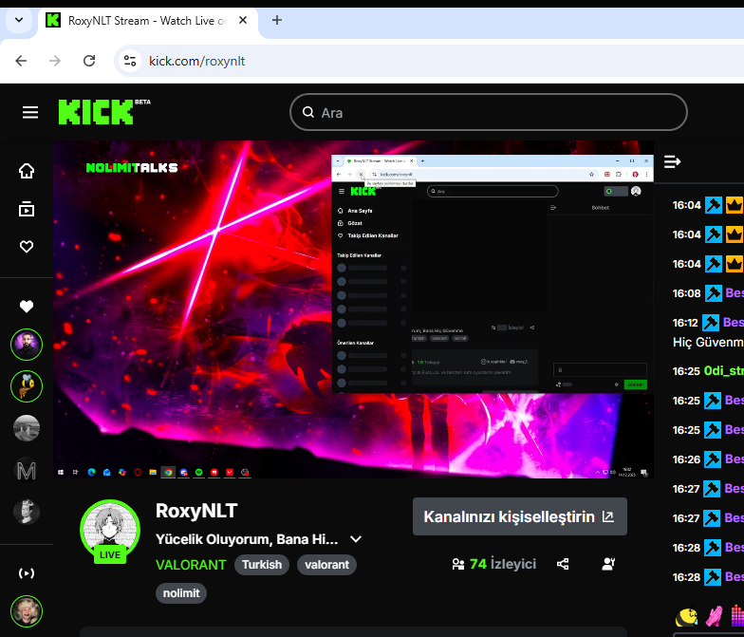Image resolution: width=744 pixels, height=637 pixels.
Task: Click the pink hand emote
Action: [x=714, y=617]
